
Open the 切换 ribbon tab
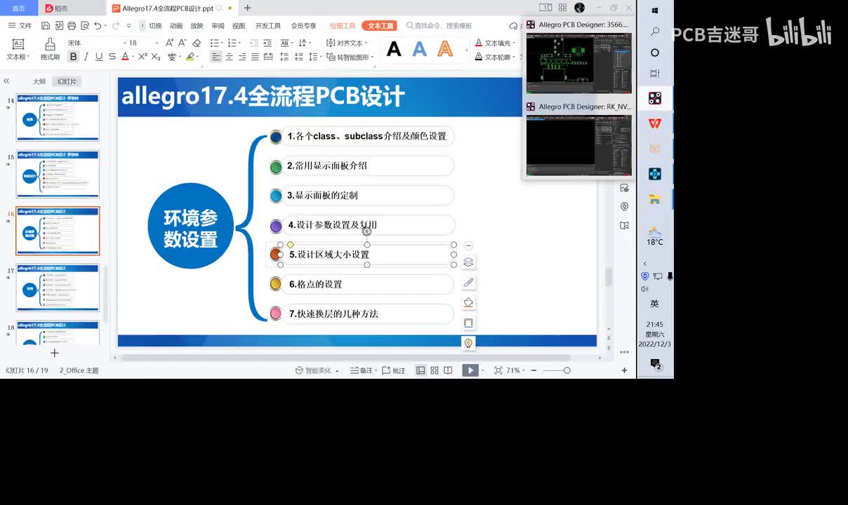click(155, 25)
